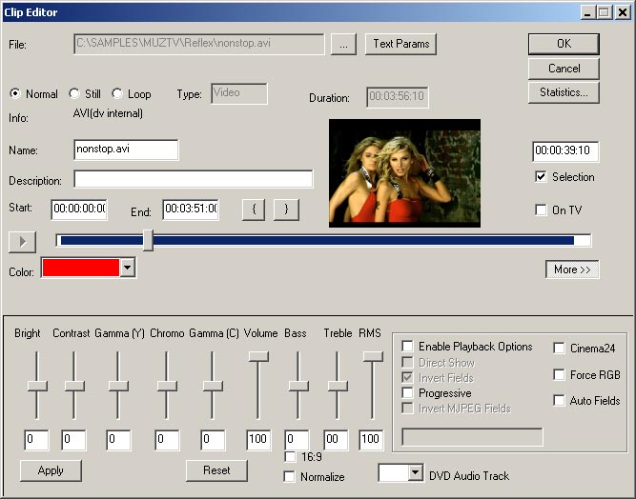The image size is (636, 499).
Task: Click the current position timecode 00:00:39:10
Action: [565, 151]
